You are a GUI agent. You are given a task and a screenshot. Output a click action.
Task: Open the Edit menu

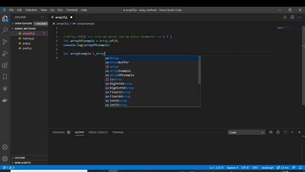pyautogui.click(x=20, y=10)
